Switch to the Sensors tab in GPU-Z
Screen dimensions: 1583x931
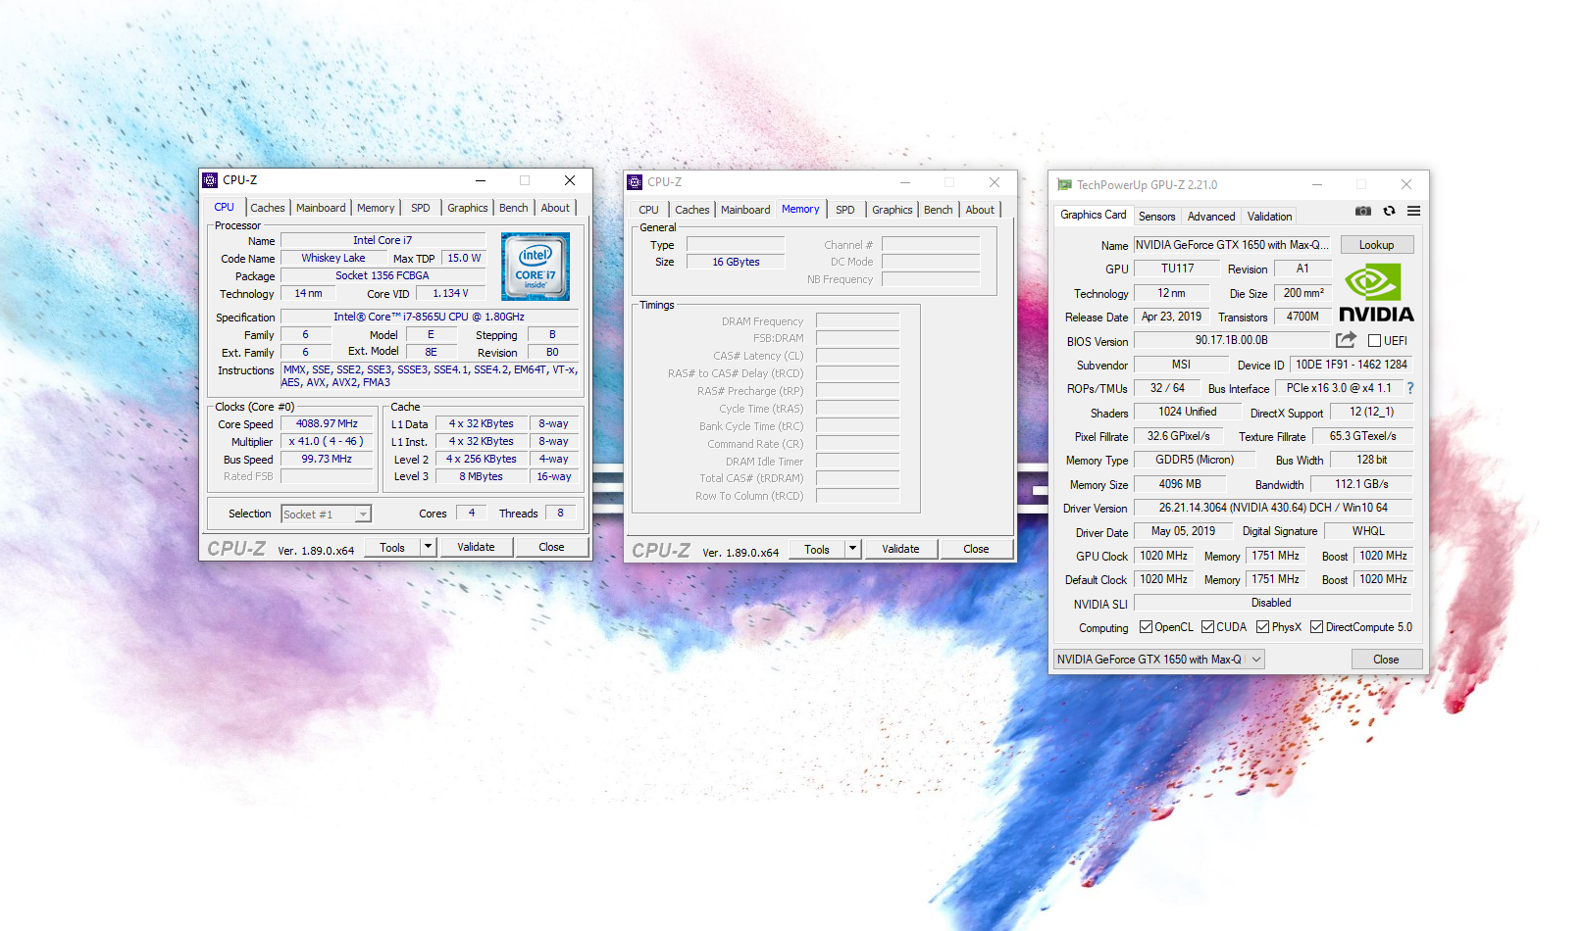click(1157, 217)
